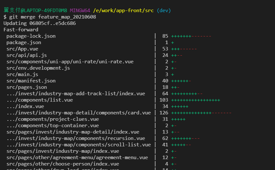Click the industry-map-detail/components/card.vue path
The height and width of the screenshot is (170, 275).
(x=79, y=113)
